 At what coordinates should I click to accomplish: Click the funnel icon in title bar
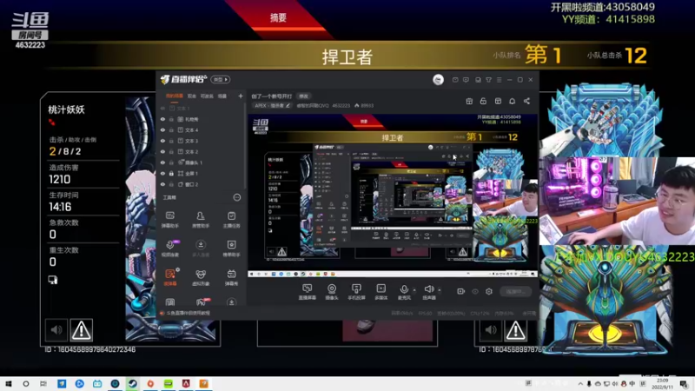(x=488, y=80)
